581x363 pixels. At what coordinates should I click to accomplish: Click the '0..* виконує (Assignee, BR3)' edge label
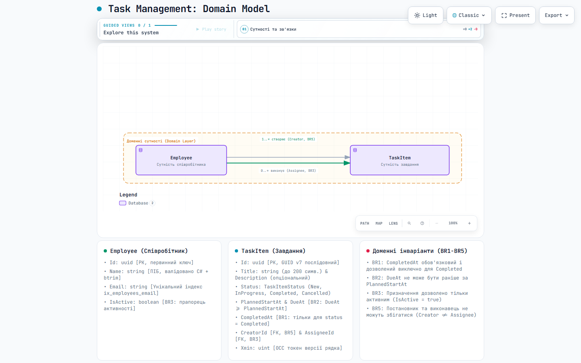(x=288, y=171)
